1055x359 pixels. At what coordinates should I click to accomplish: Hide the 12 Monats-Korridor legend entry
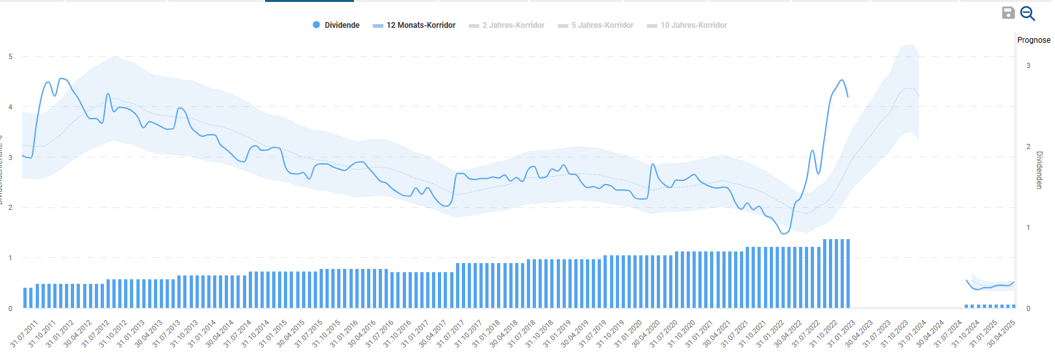pos(420,25)
